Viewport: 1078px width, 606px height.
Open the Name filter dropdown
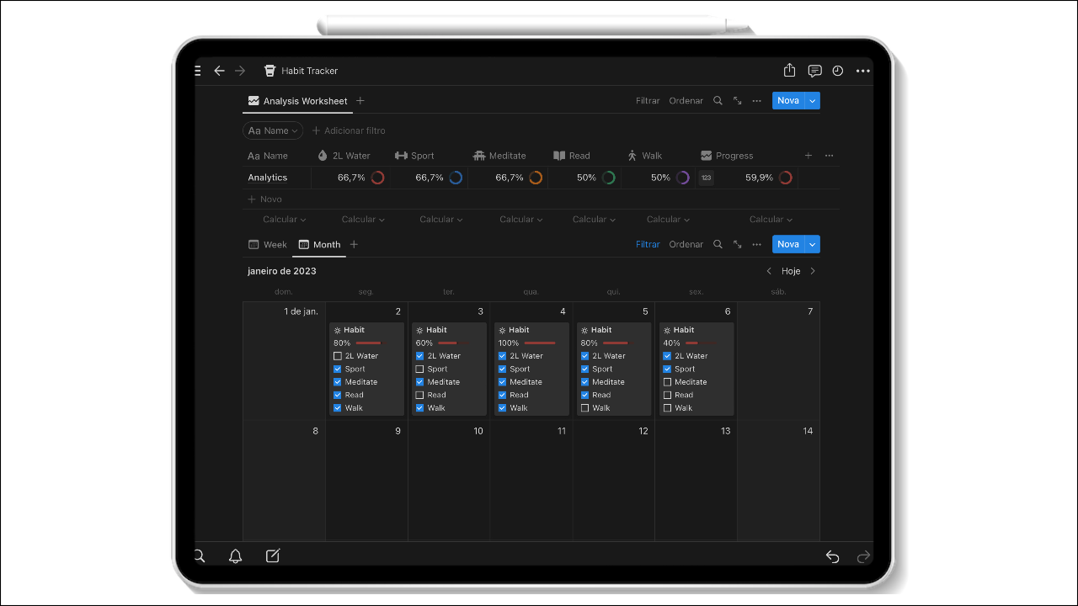point(273,130)
